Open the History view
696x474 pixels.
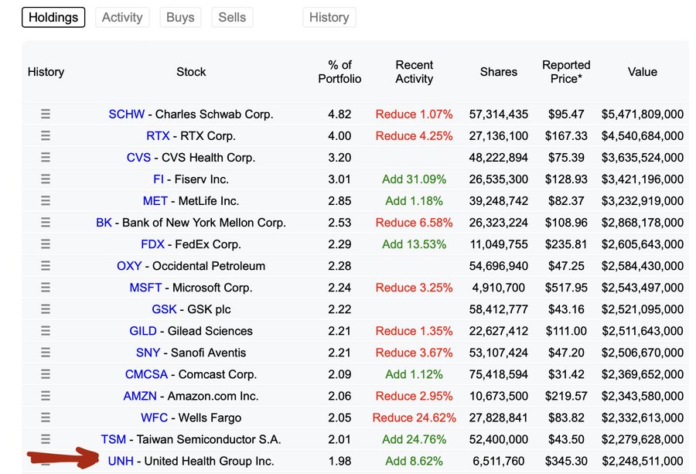[329, 17]
